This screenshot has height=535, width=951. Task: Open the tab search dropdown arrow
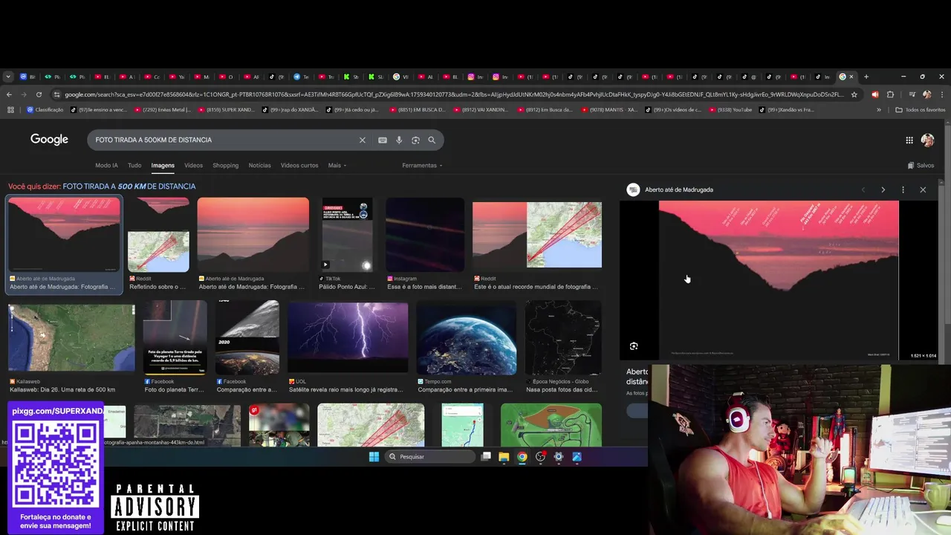pyautogui.click(x=8, y=77)
